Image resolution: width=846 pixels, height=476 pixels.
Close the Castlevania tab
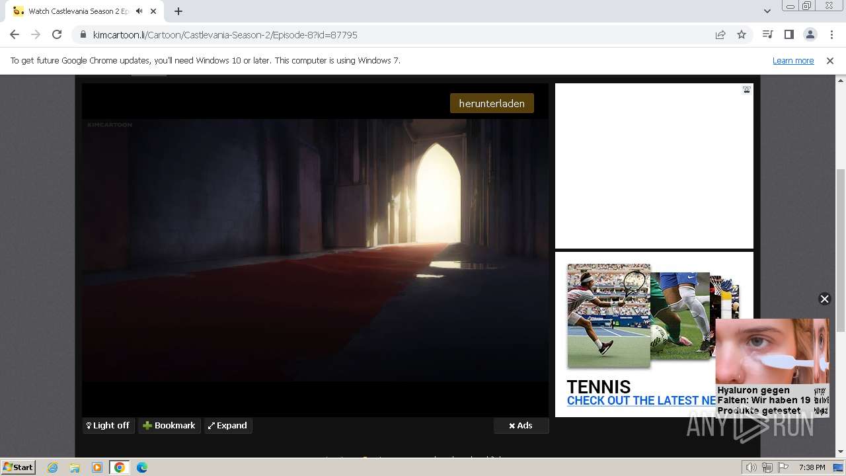[x=154, y=11]
